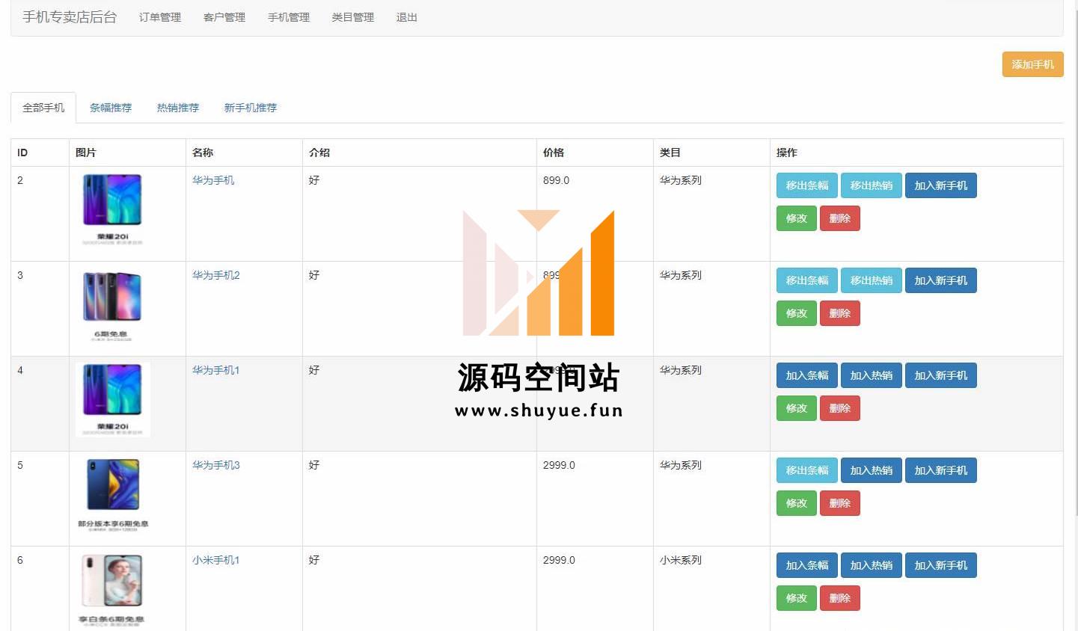This screenshot has height=631, width=1078.
Task: Click the 类目 column header
Action: pyautogui.click(x=670, y=153)
